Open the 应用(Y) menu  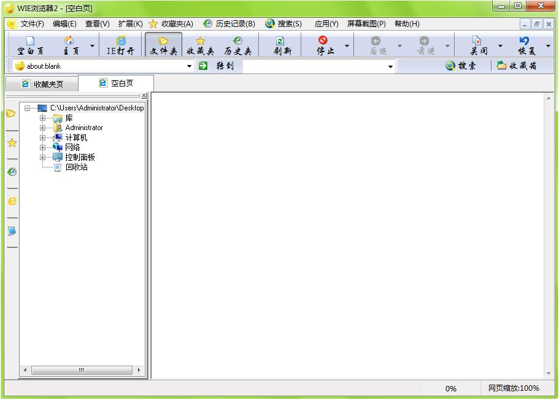326,24
